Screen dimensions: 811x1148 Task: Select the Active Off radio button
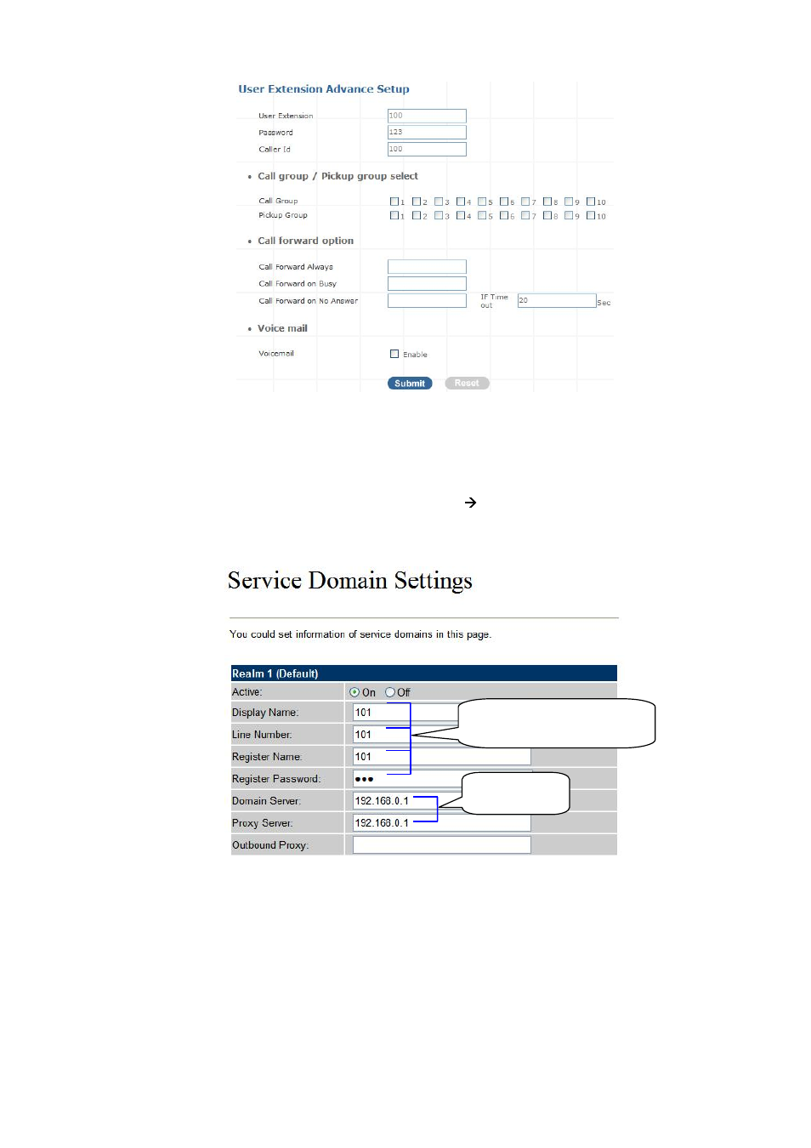pyautogui.click(x=389, y=691)
